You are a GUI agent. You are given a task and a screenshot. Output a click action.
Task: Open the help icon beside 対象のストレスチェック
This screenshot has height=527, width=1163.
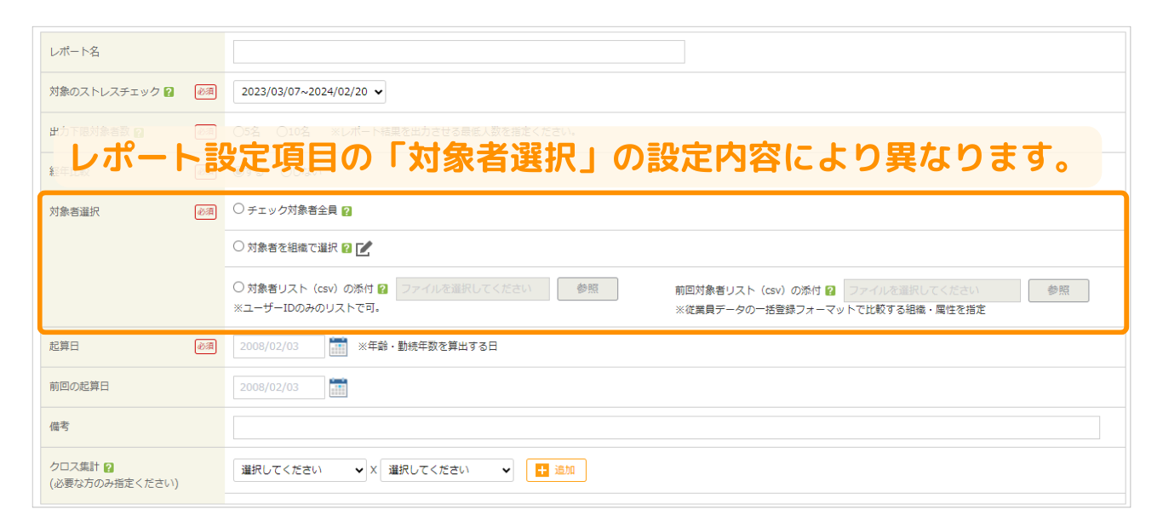pos(168,91)
